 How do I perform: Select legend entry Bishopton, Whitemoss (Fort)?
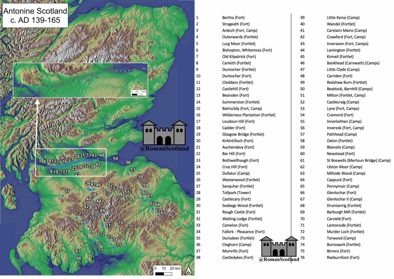click(x=247, y=50)
